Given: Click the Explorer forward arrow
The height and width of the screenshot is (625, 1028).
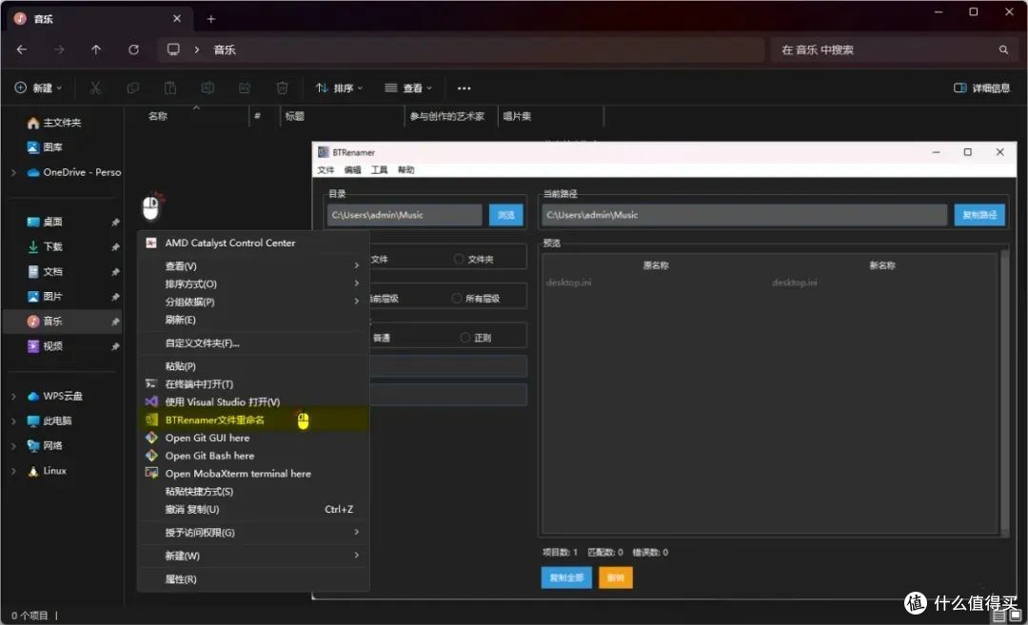Looking at the screenshot, I should click(59, 49).
